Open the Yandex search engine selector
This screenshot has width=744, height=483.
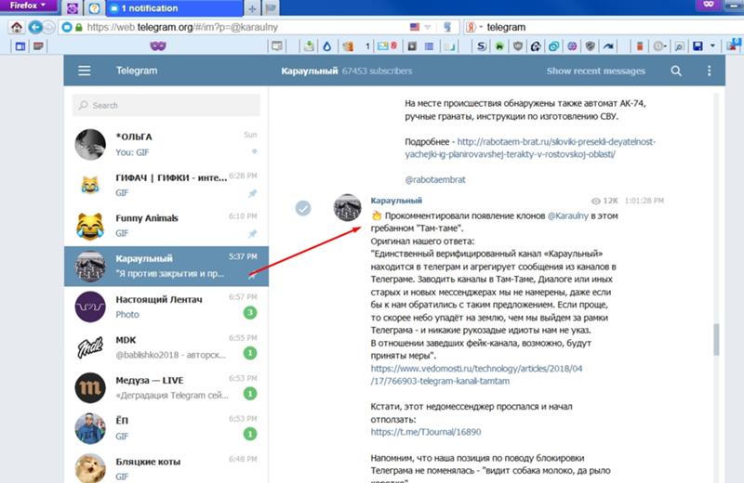[473, 27]
